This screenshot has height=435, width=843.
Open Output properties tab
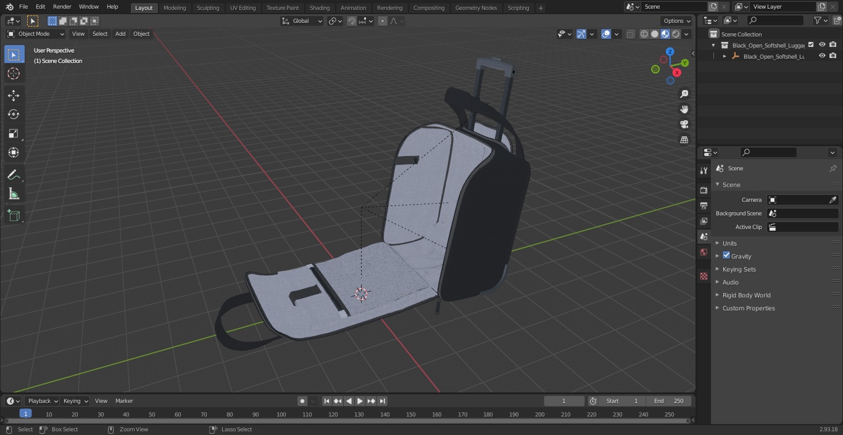(704, 205)
